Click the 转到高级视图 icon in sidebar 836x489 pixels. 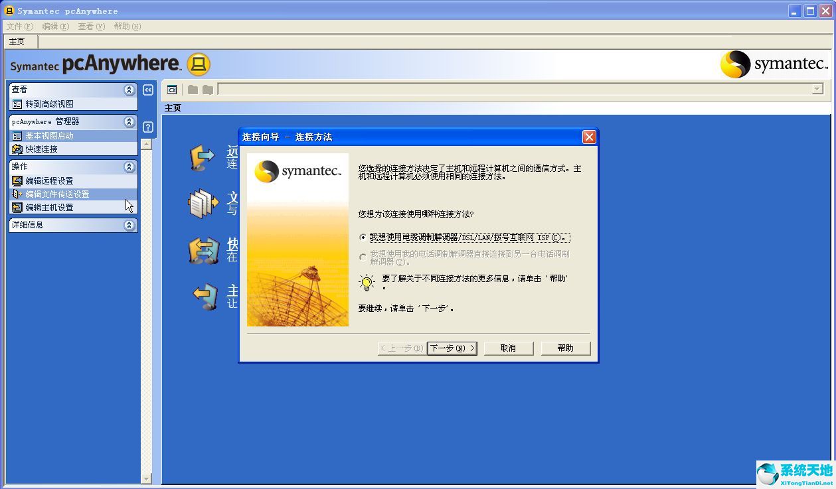17,104
